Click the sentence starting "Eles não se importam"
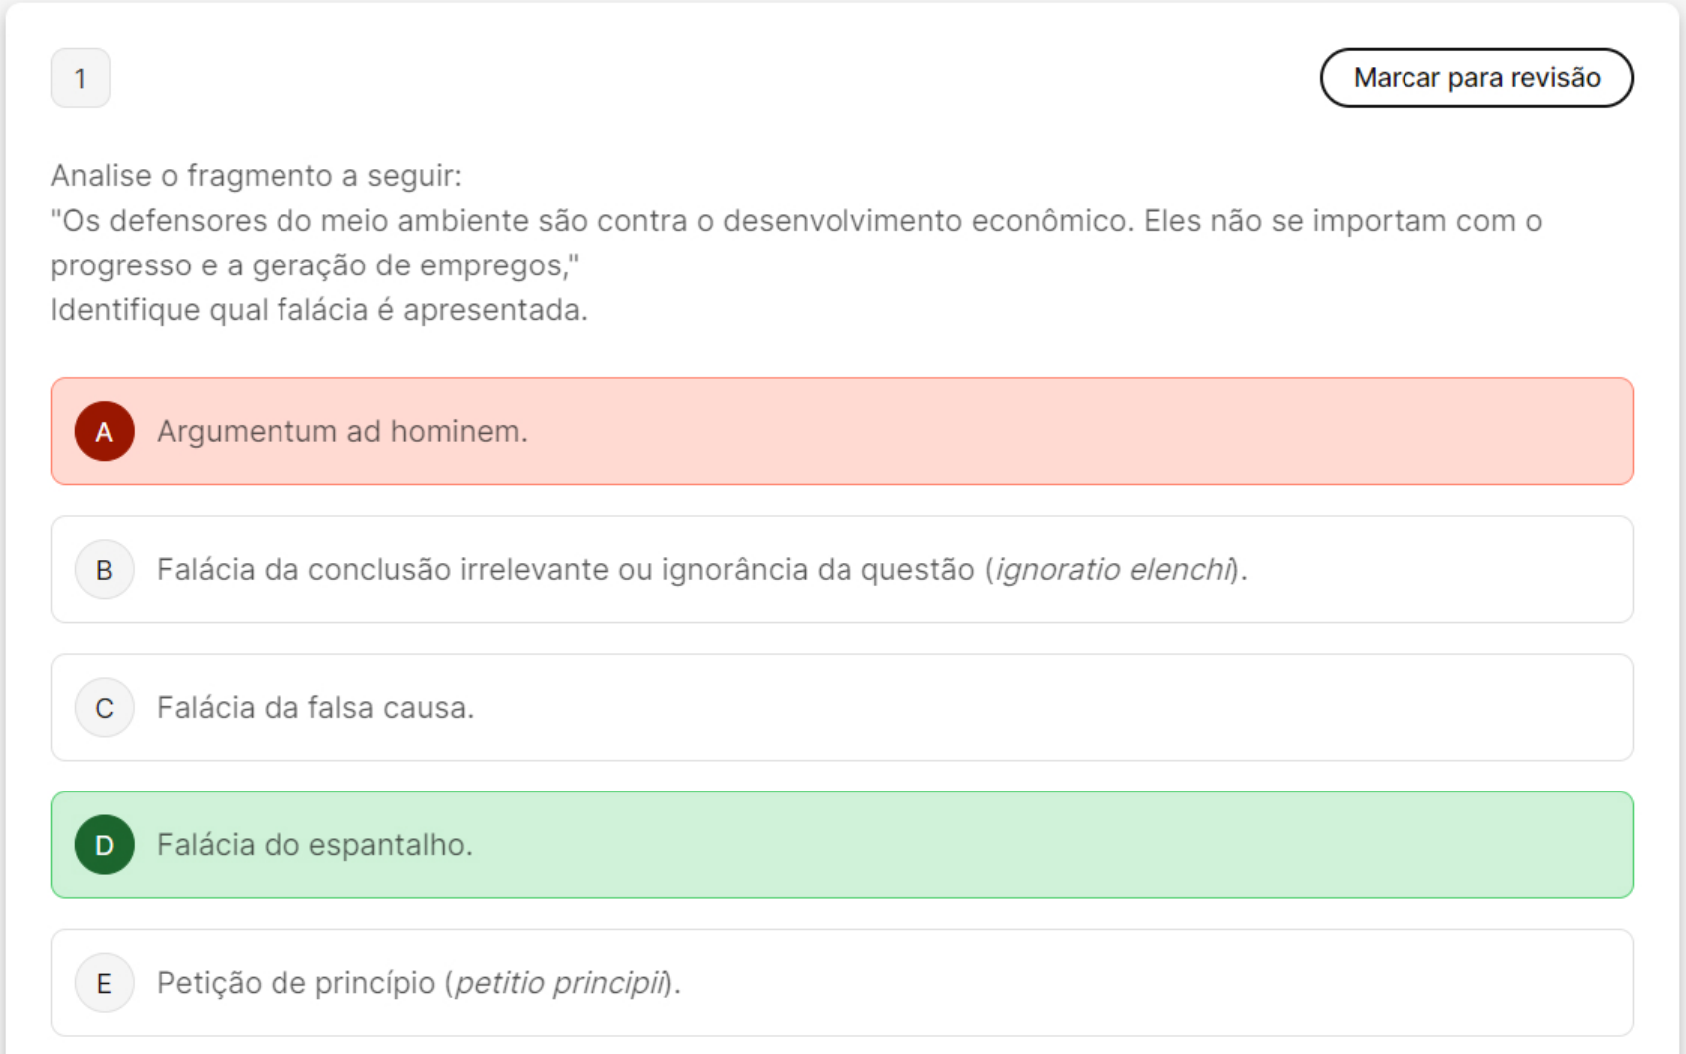1686x1054 pixels. point(1343,221)
